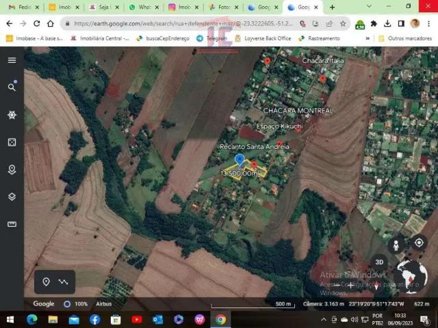This screenshot has height=328, width=438.
Task: Click the globe mini-map
Action: coord(412,277)
